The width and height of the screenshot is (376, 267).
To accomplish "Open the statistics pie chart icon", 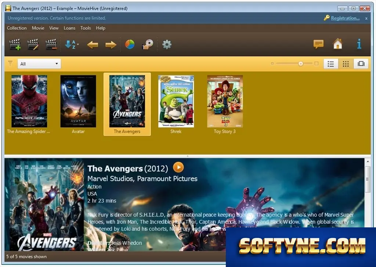I will pyautogui.click(x=130, y=44).
